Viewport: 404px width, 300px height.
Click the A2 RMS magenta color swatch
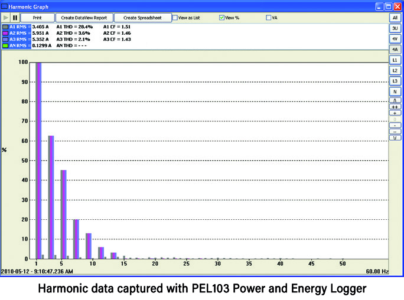click(x=5, y=33)
